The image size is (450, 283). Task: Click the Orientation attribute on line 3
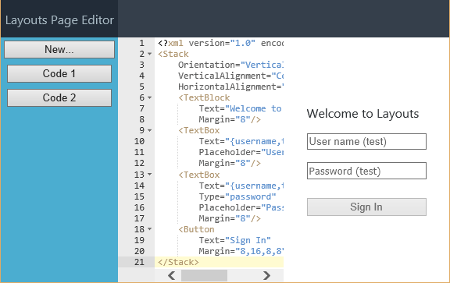[x=230, y=65]
